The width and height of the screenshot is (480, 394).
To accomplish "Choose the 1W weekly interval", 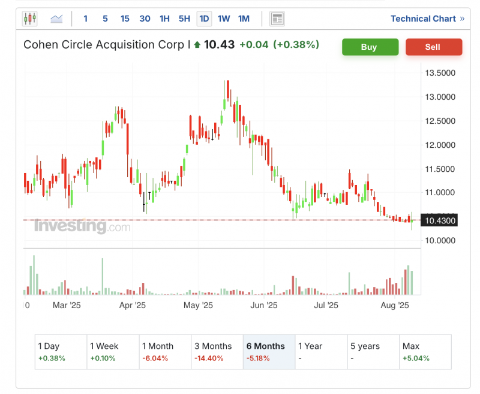I will tap(224, 19).
